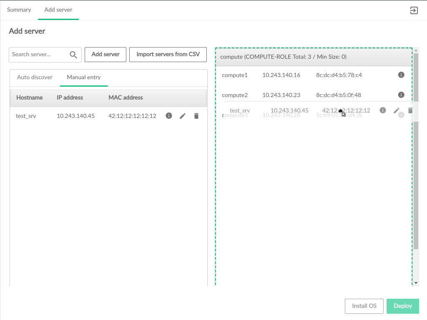Select the Add server tab at top
The height and width of the screenshot is (320, 427).
point(58,10)
